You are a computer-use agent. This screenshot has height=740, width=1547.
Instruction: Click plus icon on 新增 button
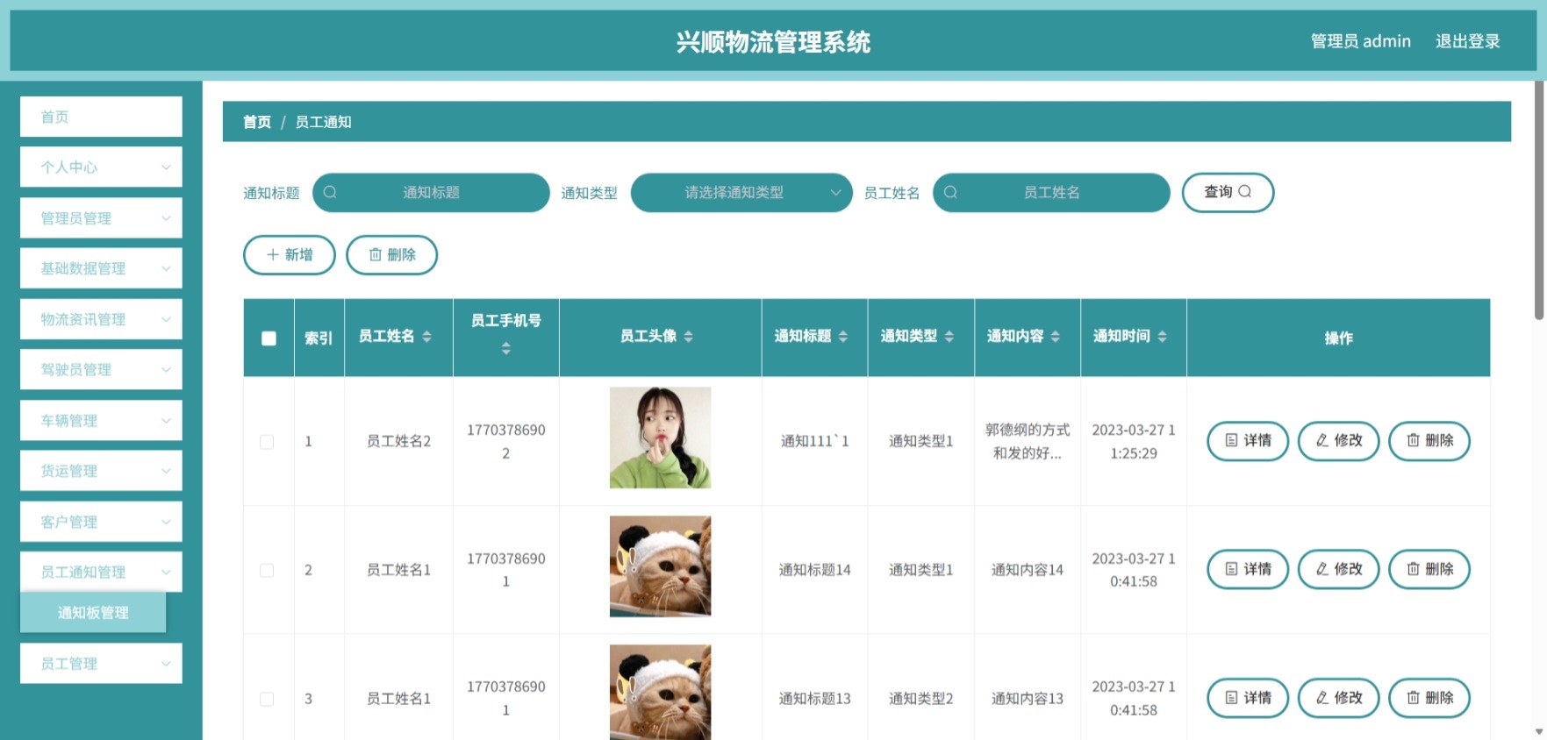(273, 255)
